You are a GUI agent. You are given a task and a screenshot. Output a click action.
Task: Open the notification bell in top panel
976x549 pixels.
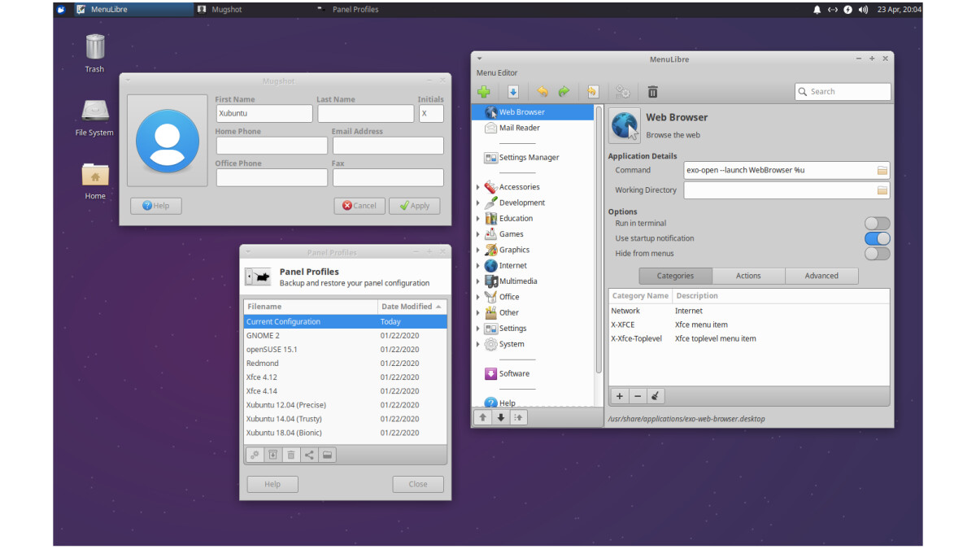[817, 10]
